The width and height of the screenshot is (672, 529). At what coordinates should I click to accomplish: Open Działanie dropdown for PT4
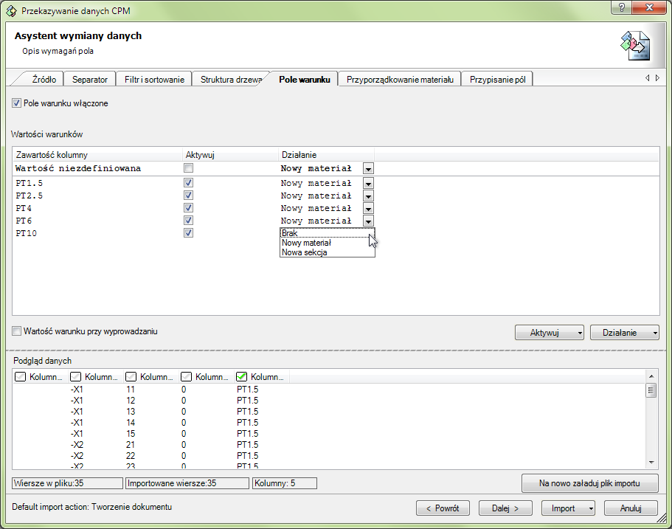coord(368,208)
